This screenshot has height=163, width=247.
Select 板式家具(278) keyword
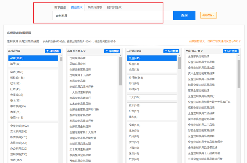coord(33,137)
